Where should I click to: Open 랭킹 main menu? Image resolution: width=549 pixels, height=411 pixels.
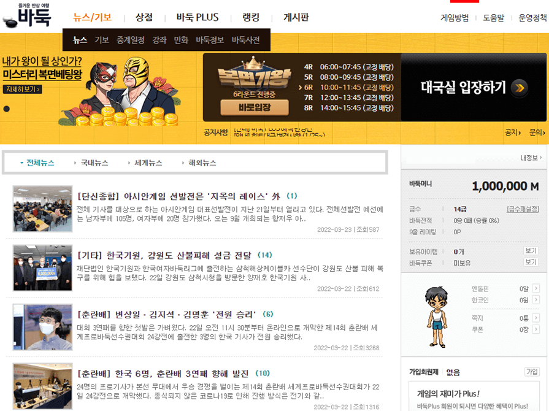pyautogui.click(x=251, y=17)
